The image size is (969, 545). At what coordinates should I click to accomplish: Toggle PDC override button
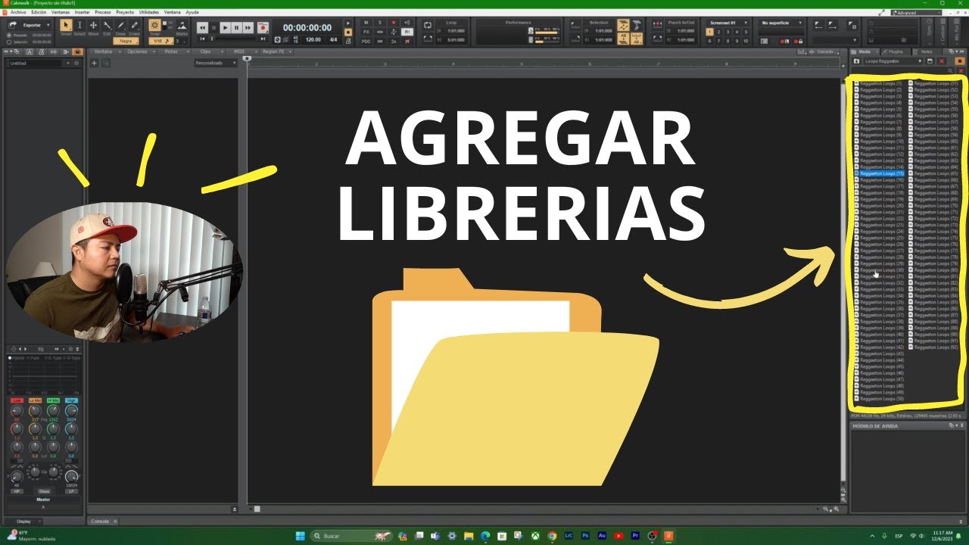(x=366, y=41)
